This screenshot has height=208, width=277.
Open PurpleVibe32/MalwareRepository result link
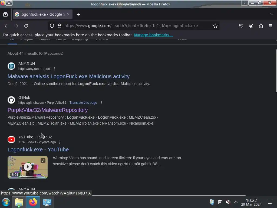tap(48, 110)
